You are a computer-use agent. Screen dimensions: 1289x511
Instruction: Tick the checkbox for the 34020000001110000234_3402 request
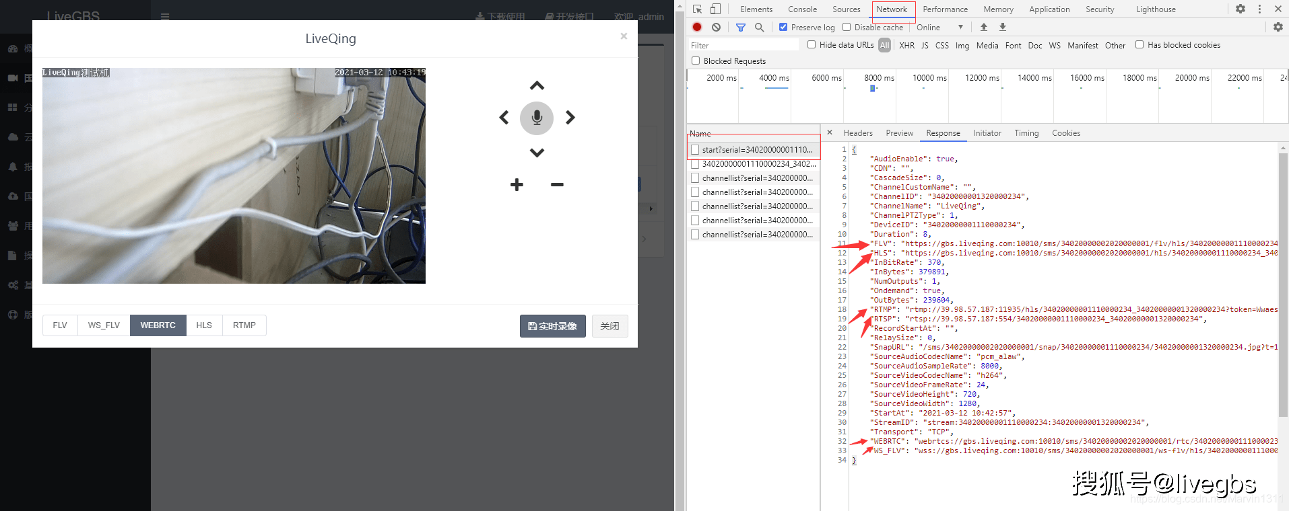point(695,164)
